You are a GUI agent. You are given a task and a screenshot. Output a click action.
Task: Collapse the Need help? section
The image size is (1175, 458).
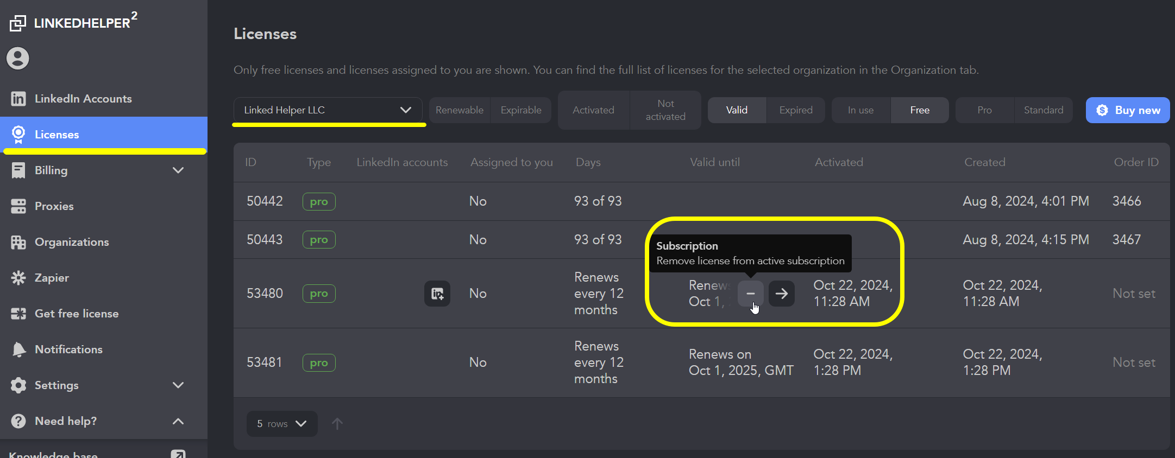click(x=178, y=421)
